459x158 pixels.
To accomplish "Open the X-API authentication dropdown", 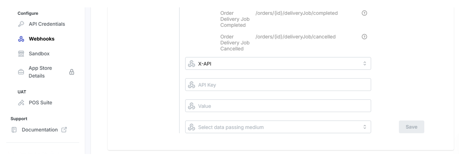I will pyautogui.click(x=278, y=64).
